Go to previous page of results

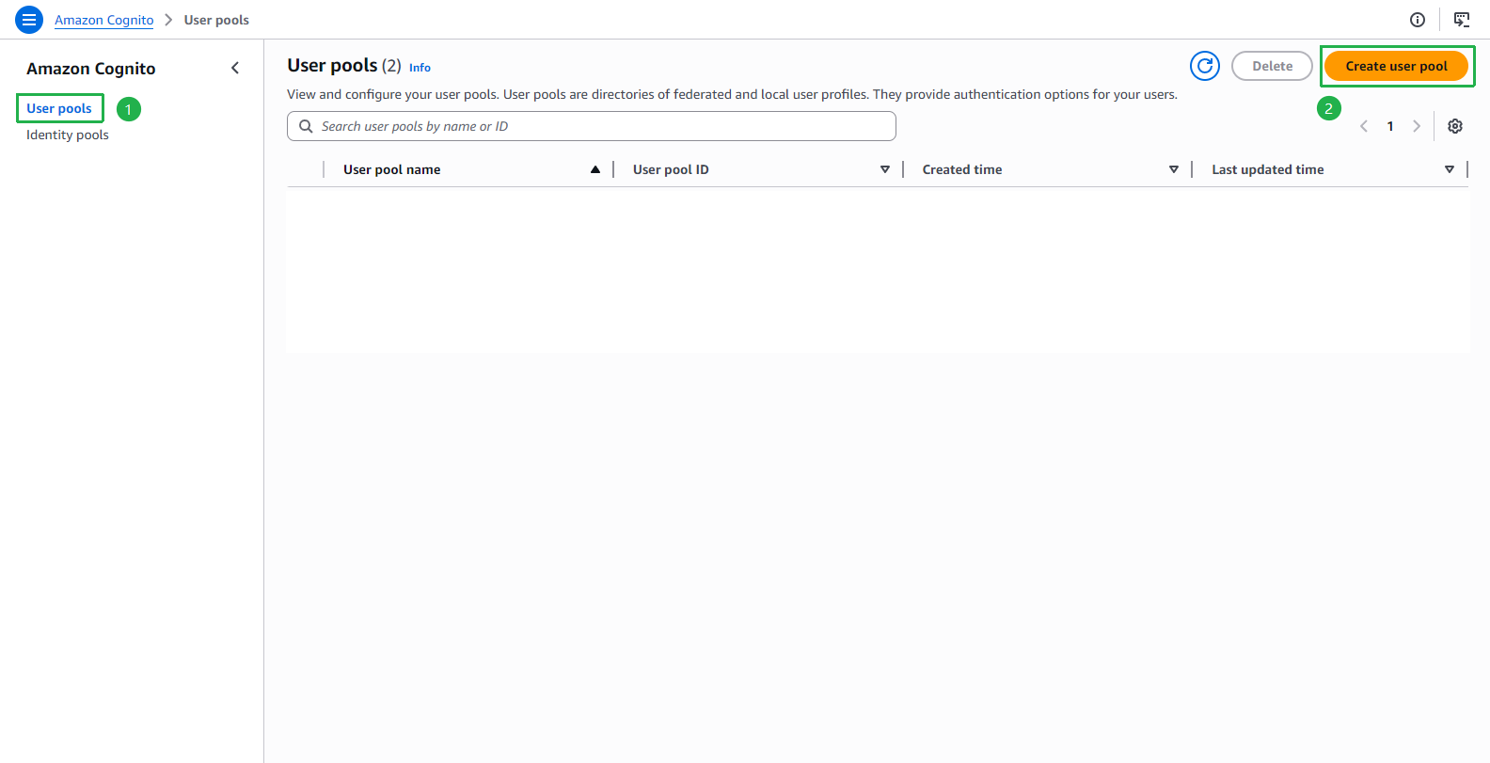coord(1364,126)
